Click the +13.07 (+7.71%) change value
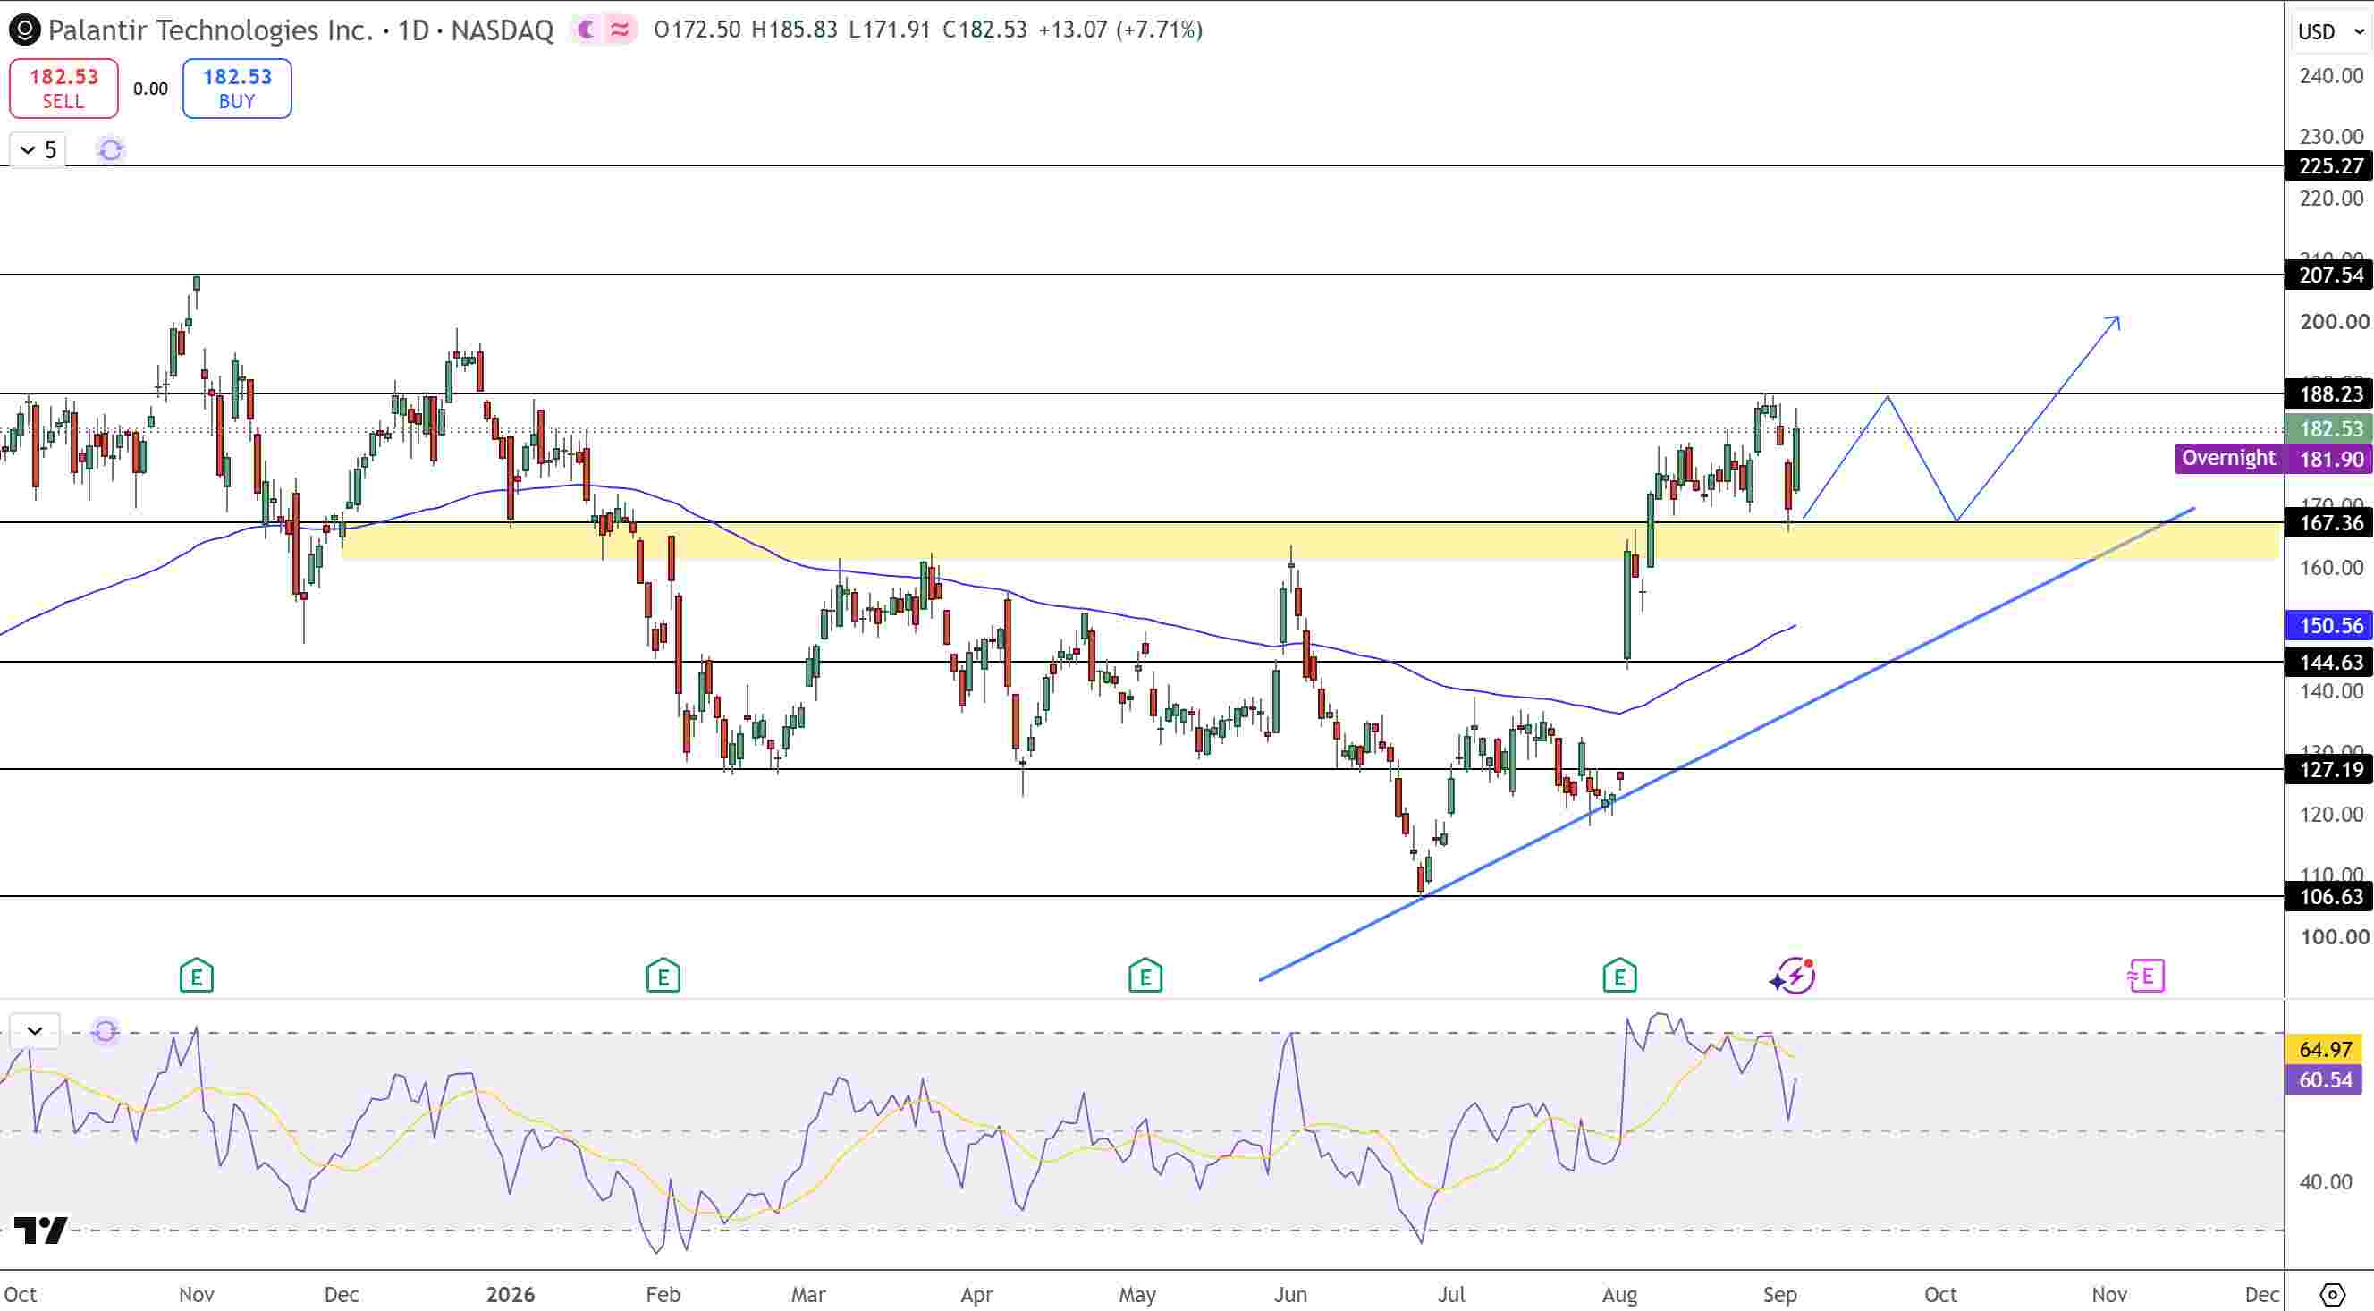Viewport: 2374px width, 1311px height. pyautogui.click(x=1119, y=30)
